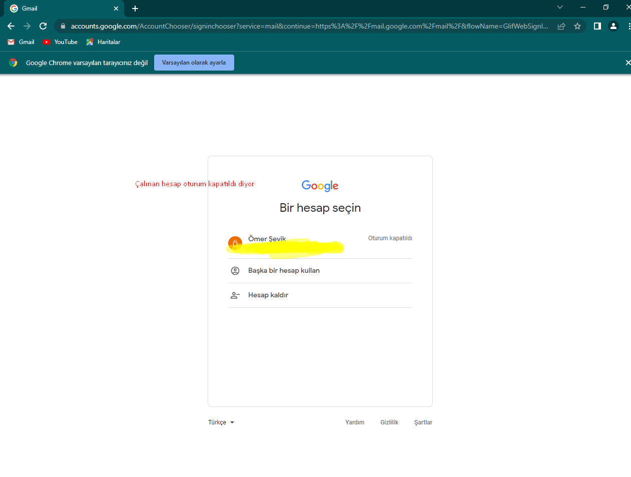This screenshot has width=631, height=477.
Task: Dismiss the default browser infobar
Action: click(x=627, y=63)
